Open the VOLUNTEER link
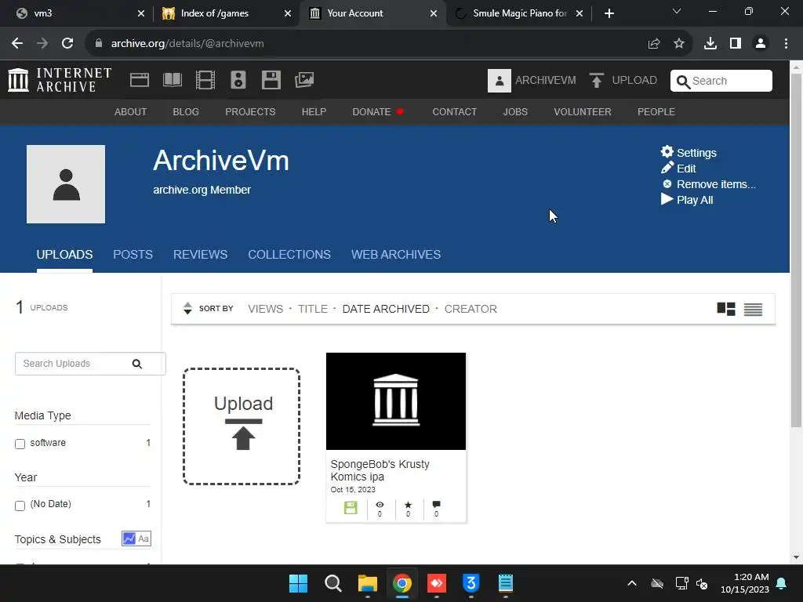 coord(583,111)
